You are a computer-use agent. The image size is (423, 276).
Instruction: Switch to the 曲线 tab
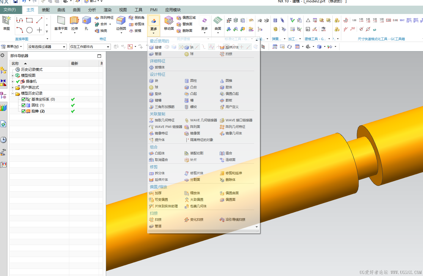click(61, 10)
